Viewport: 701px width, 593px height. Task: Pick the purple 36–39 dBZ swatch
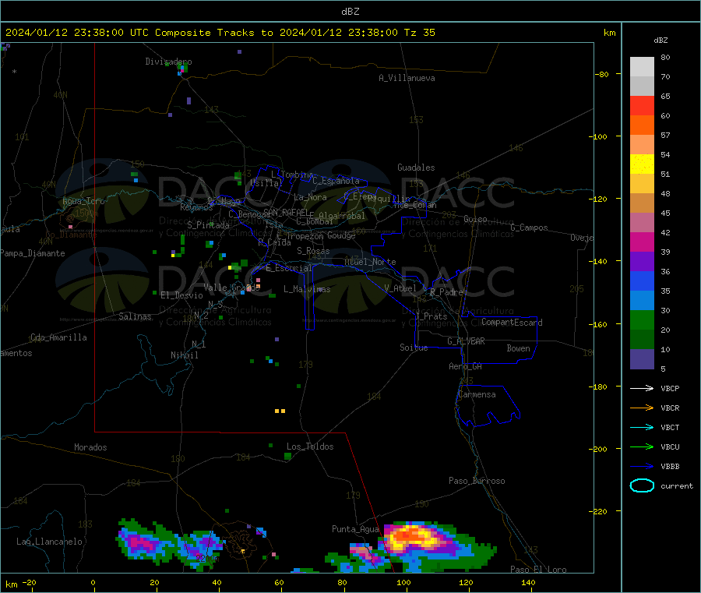pyautogui.click(x=642, y=262)
